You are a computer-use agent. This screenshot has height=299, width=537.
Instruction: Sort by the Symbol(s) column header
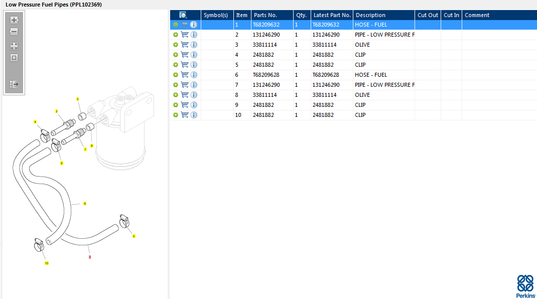pyautogui.click(x=217, y=15)
